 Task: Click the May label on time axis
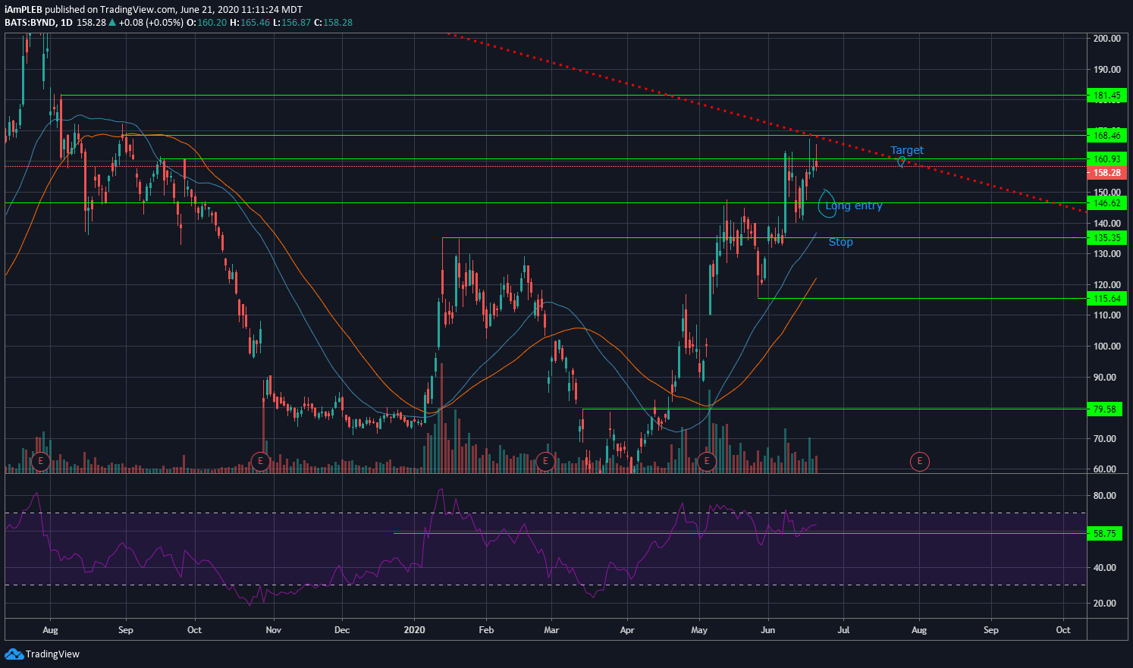tap(699, 630)
